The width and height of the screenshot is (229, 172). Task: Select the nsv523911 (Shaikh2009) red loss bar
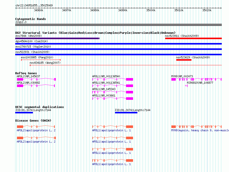coord(193,38)
